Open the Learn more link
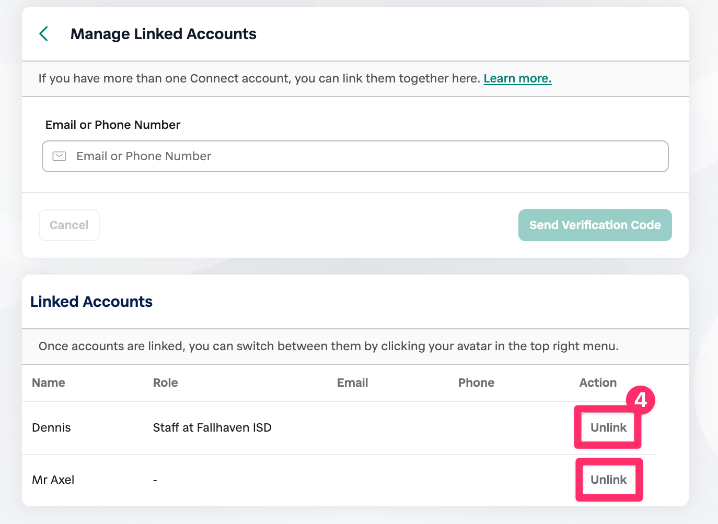Viewport: 718px width, 524px height. click(517, 78)
